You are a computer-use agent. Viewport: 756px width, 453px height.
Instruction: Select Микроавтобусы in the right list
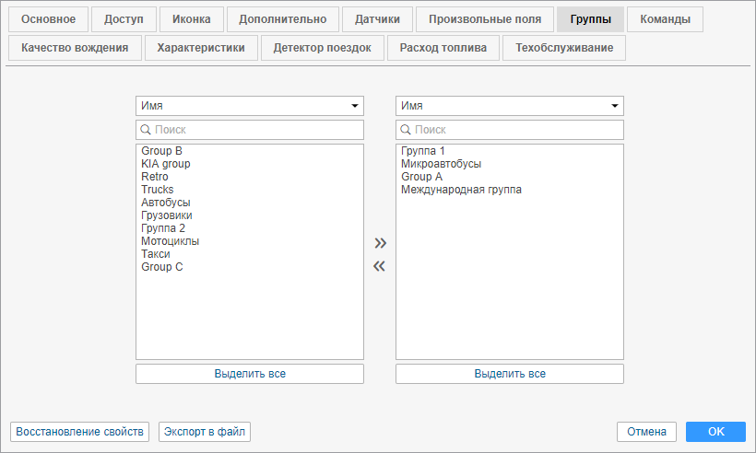coord(441,164)
